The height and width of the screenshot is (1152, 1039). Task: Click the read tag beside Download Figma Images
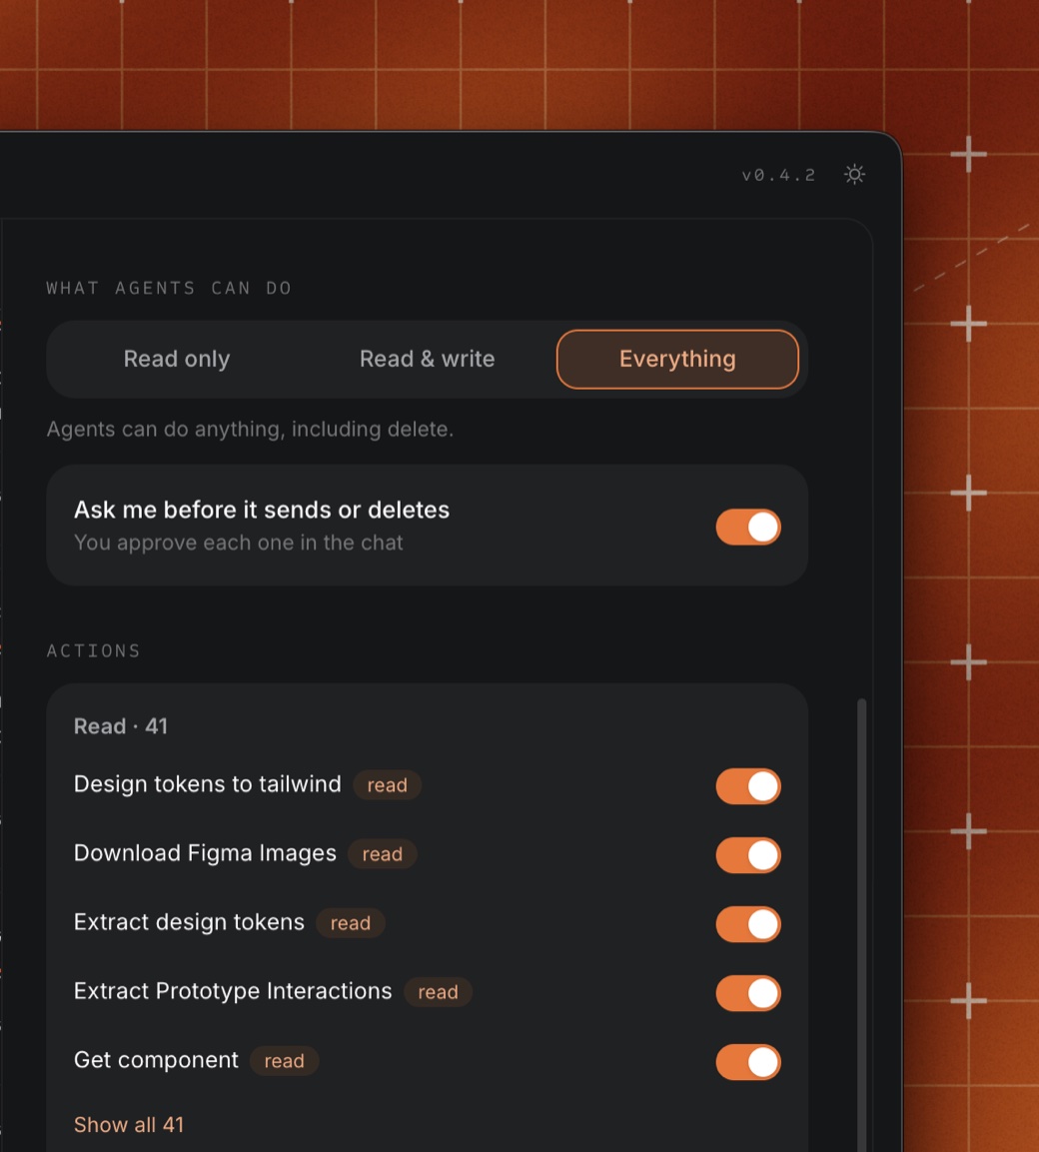[x=382, y=854]
